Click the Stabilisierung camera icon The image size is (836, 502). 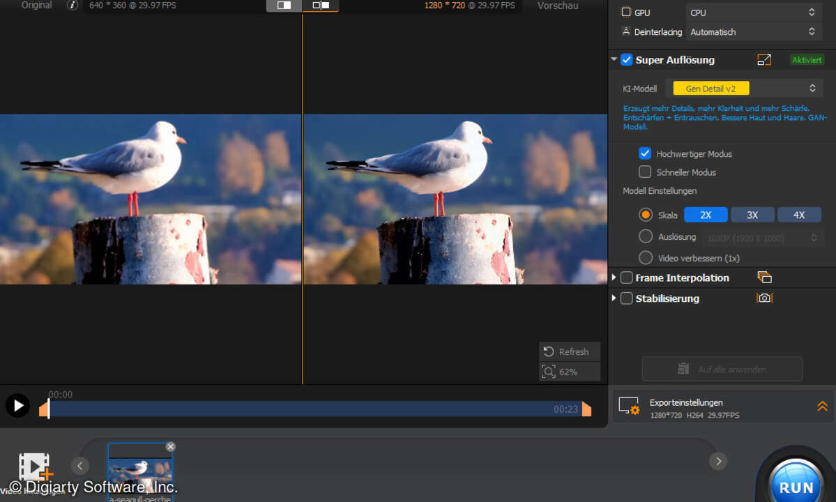point(765,298)
